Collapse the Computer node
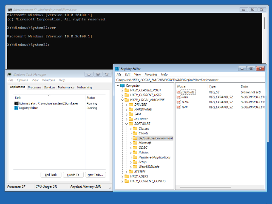Screen dimensions: 272x204 coord(118,85)
